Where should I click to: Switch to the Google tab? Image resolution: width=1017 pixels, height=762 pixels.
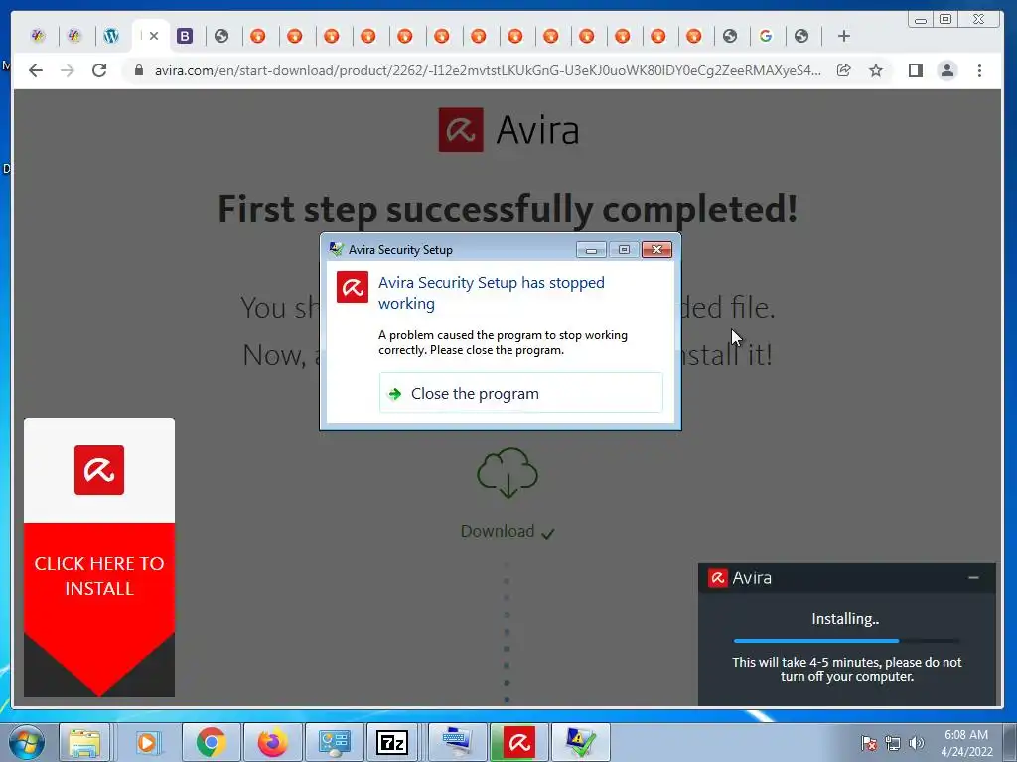click(766, 37)
